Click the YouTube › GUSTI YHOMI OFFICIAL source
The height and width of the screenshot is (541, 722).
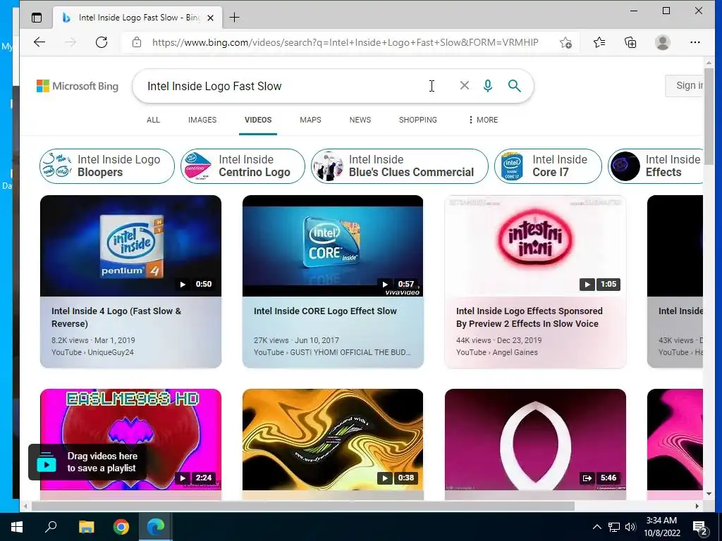click(333, 352)
